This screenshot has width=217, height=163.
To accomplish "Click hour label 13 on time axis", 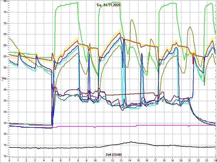I will click(121, 160).
